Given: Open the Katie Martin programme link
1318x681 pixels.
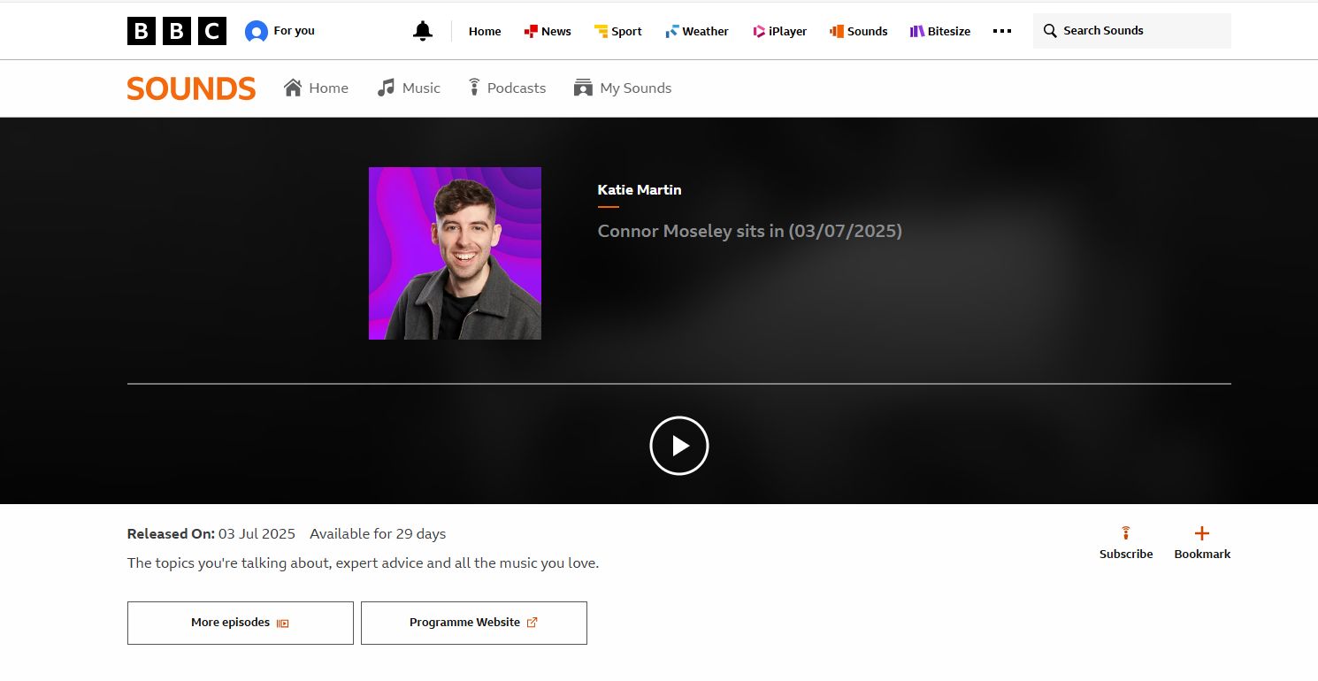Looking at the screenshot, I should [640, 189].
